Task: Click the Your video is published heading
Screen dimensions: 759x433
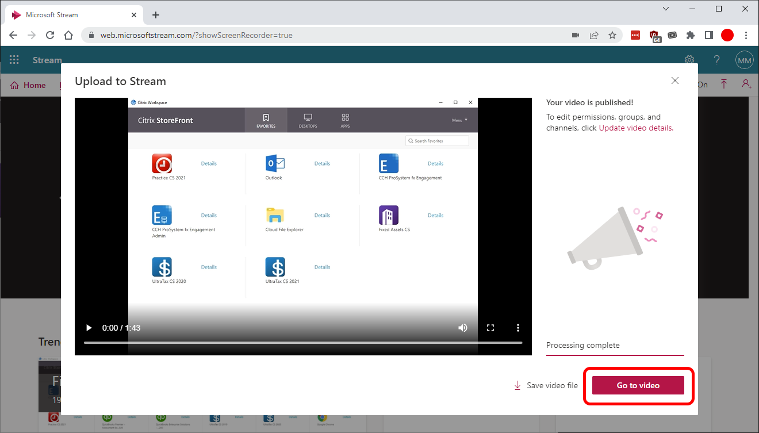Action: coord(589,102)
